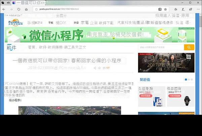202x136 pixels.
Task: Click the article share icon beside the date
Action: [95, 68]
